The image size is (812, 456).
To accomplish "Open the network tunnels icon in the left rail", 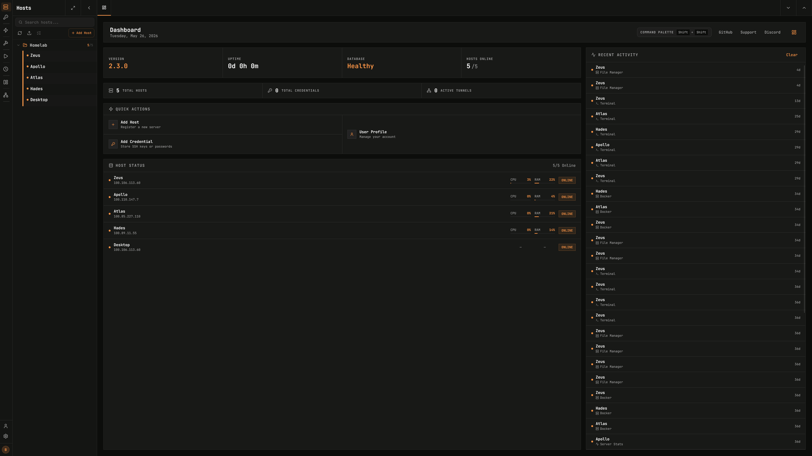I will (5, 95).
